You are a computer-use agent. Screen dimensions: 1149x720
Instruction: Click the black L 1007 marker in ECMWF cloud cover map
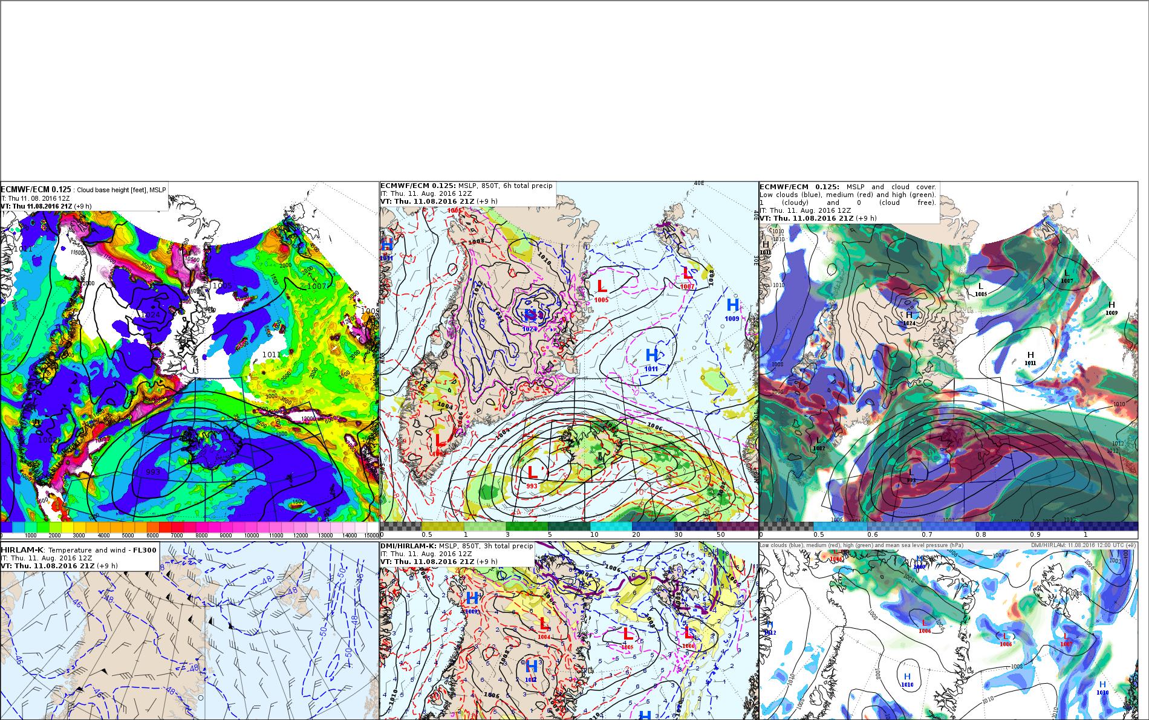pos(1067,276)
